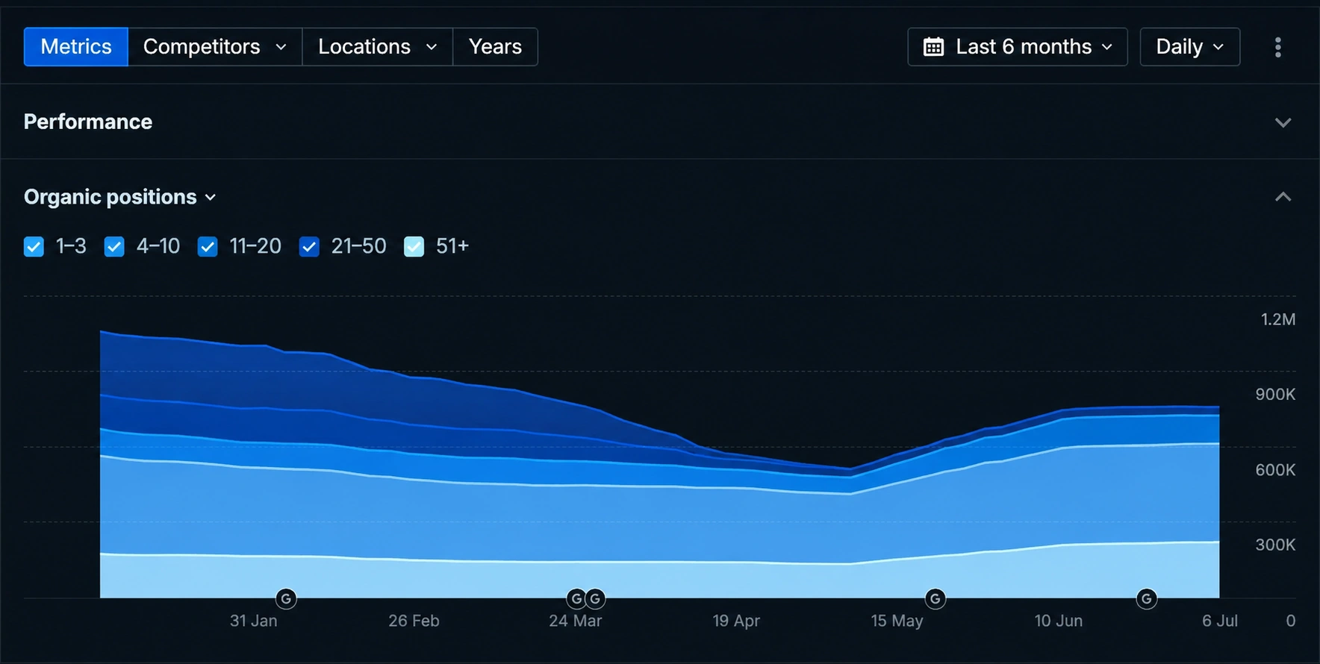
Task: Click the Google update marker after 10 Jun
Action: (1147, 598)
